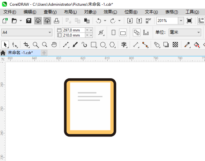Select the Crop tool
The image size is (205, 161).
click(26, 45)
